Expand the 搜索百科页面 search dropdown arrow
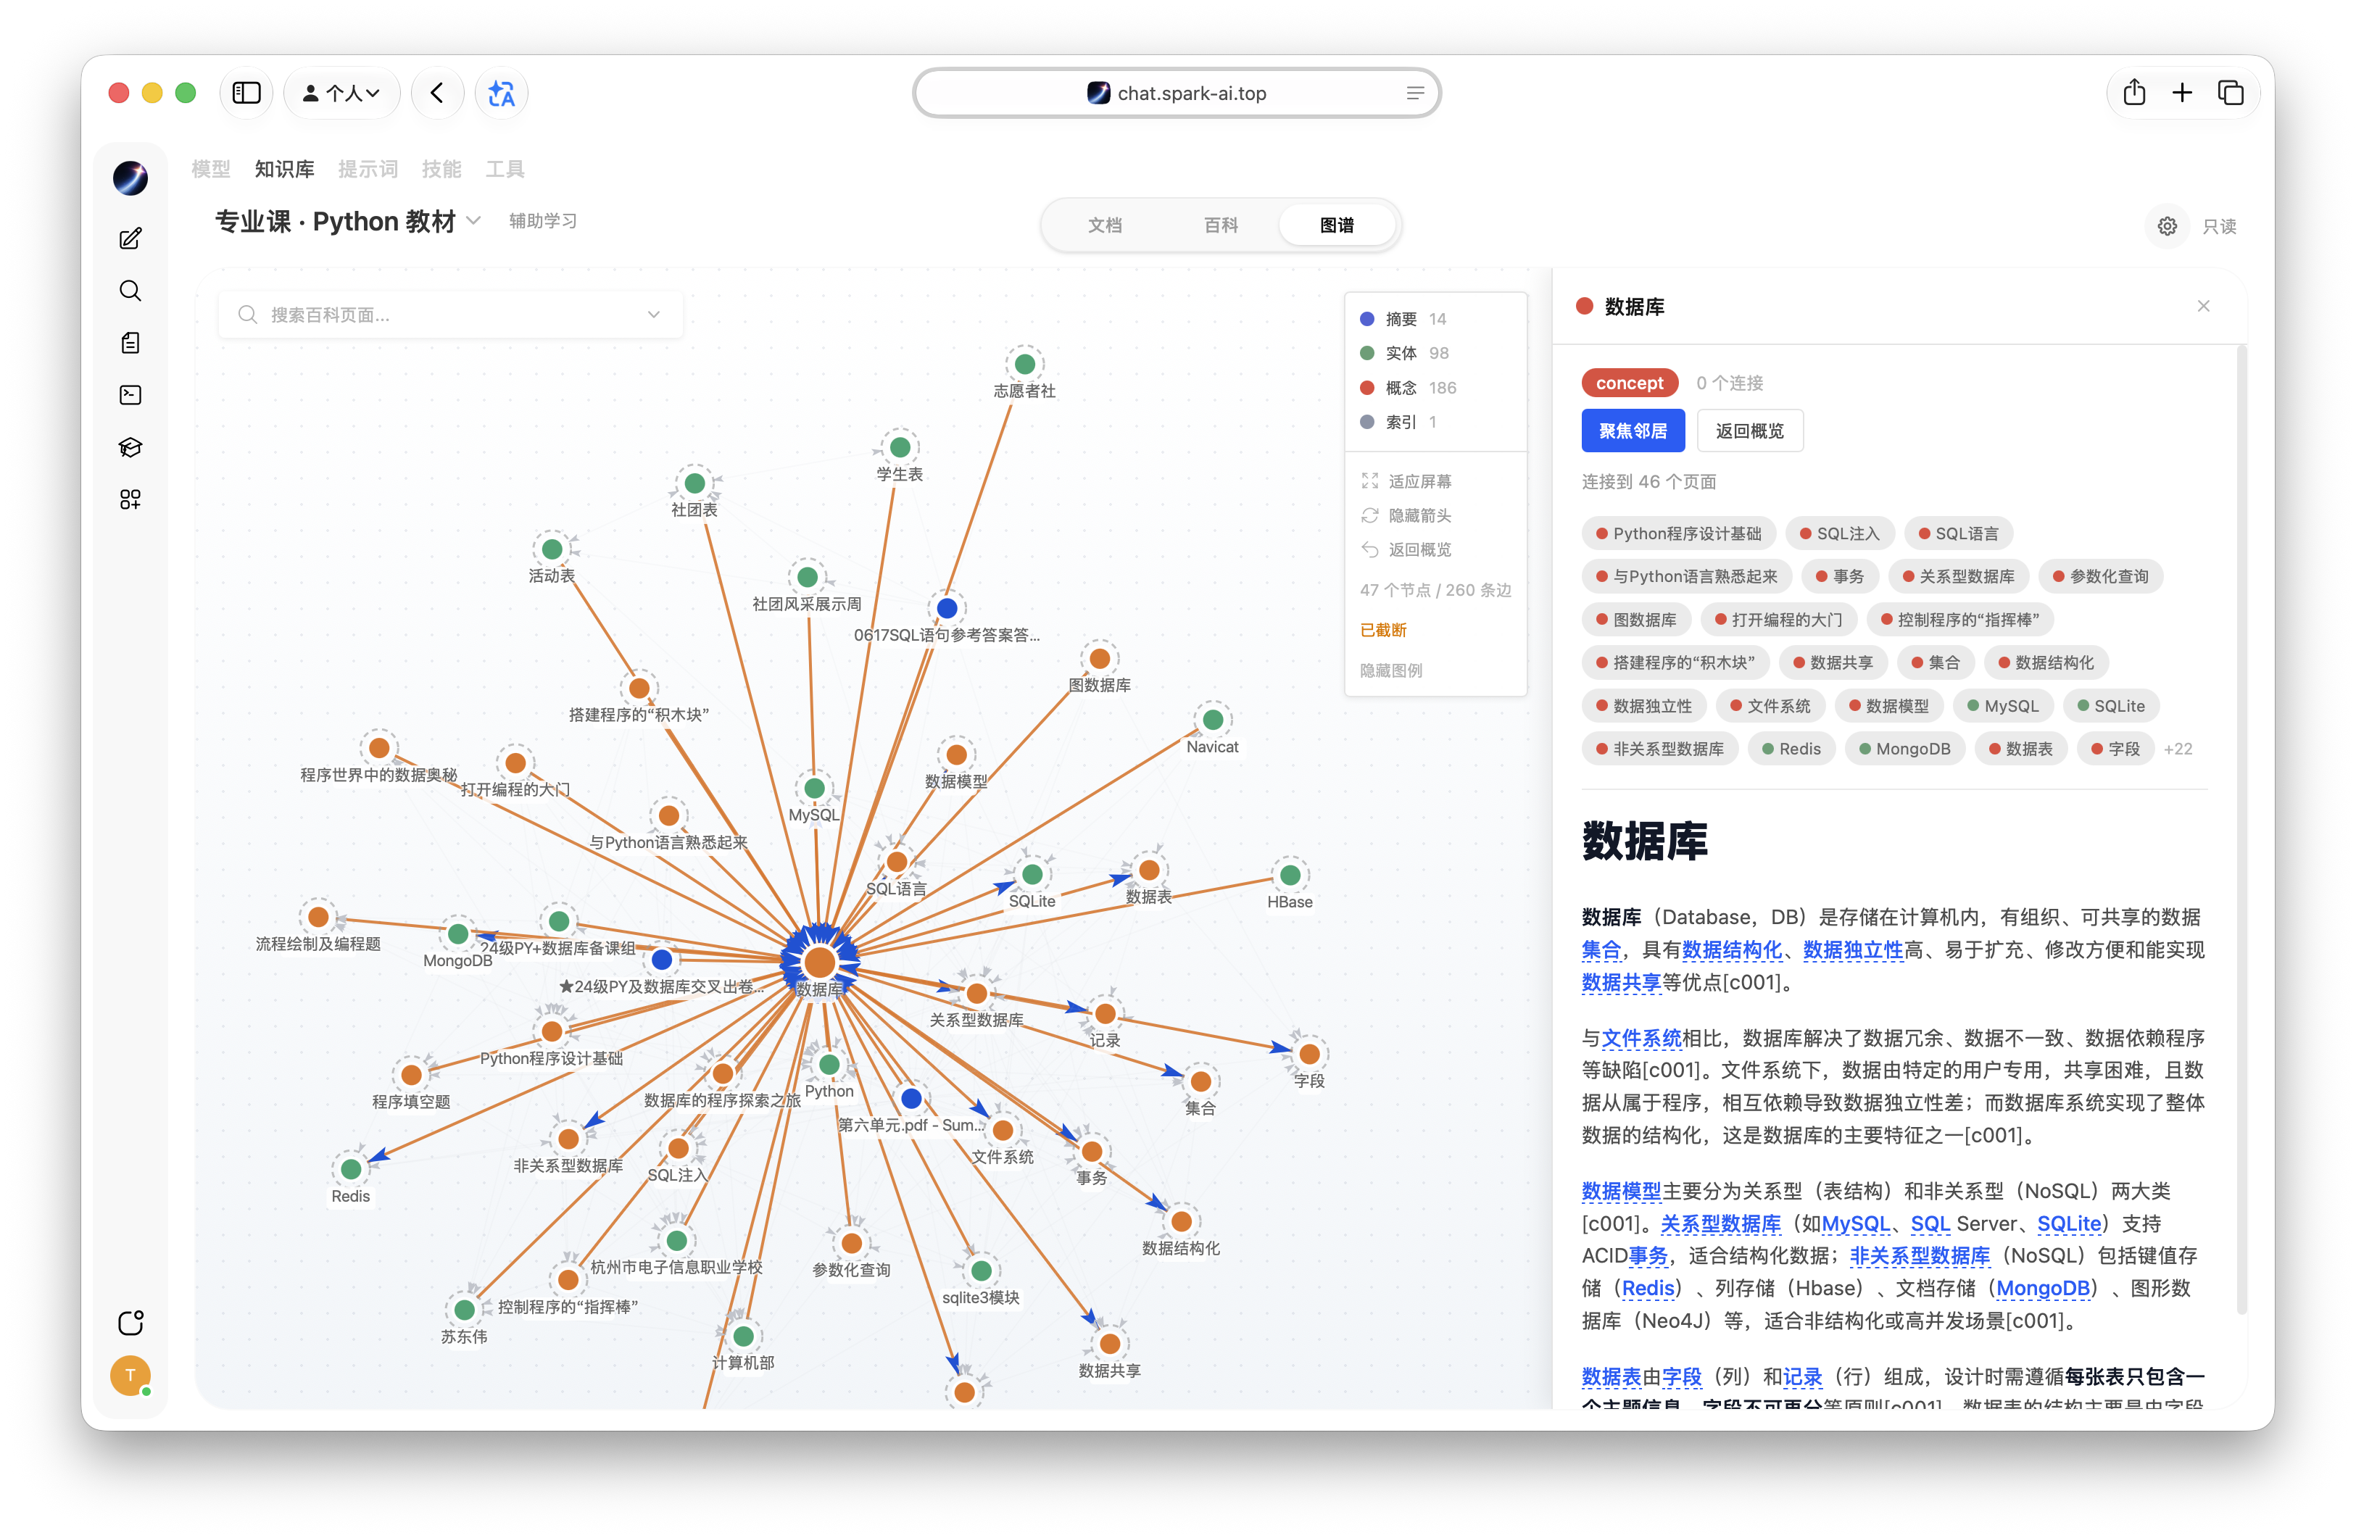Screen dimensions: 2356x1538 pos(653,315)
